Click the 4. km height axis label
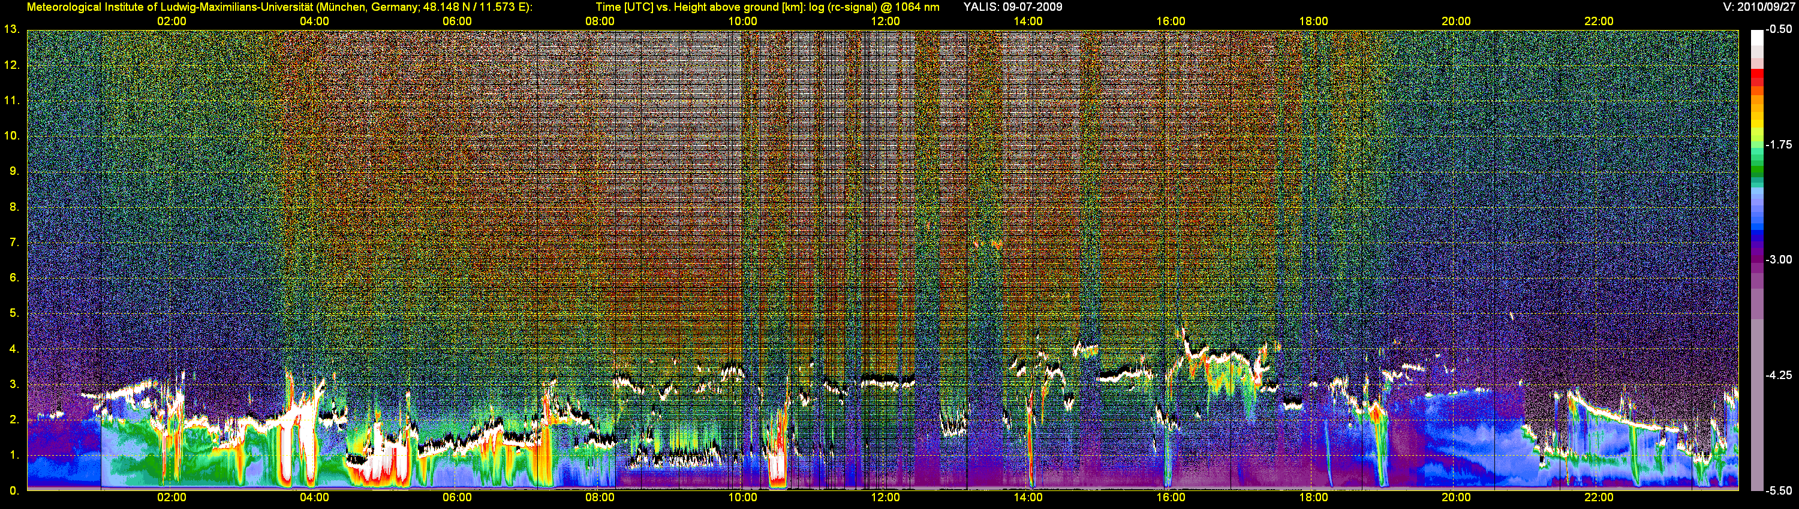1799x509 pixels. click(14, 349)
